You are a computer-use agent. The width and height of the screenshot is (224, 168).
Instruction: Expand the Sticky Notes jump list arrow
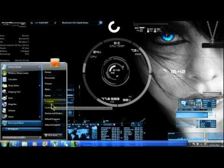pyautogui.click(x=40, y=85)
